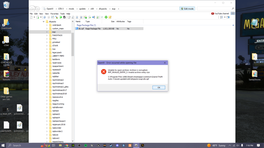Click the import file icon with green arrow

pyautogui.click(x=38, y=17)
